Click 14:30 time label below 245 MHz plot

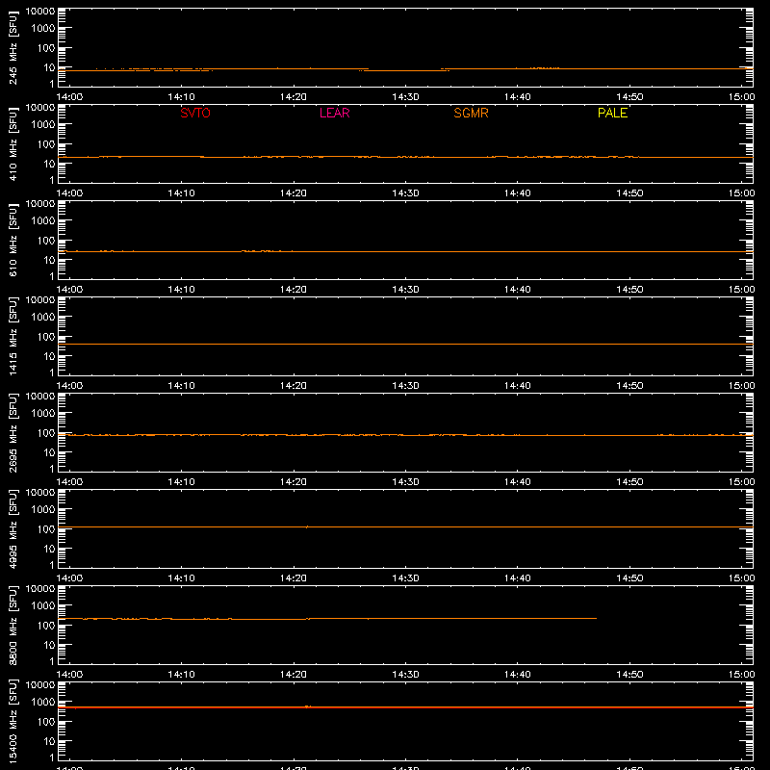coord(405,97)
